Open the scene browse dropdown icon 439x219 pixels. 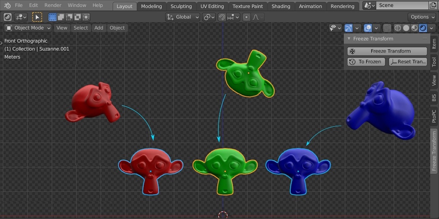(369, 5)
